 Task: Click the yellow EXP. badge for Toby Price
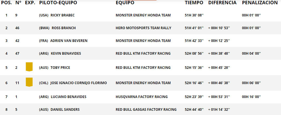pyautogui.click(x=29, y=67)
